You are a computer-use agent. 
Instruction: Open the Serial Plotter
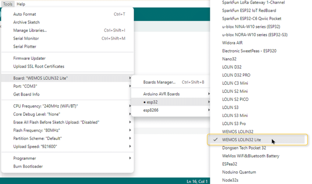(x=67, y=46)
